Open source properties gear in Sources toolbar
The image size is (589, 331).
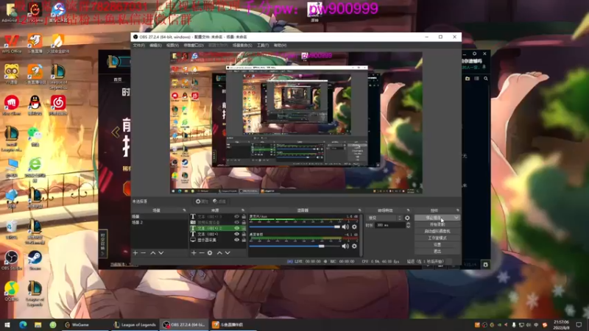pos(210,253)
